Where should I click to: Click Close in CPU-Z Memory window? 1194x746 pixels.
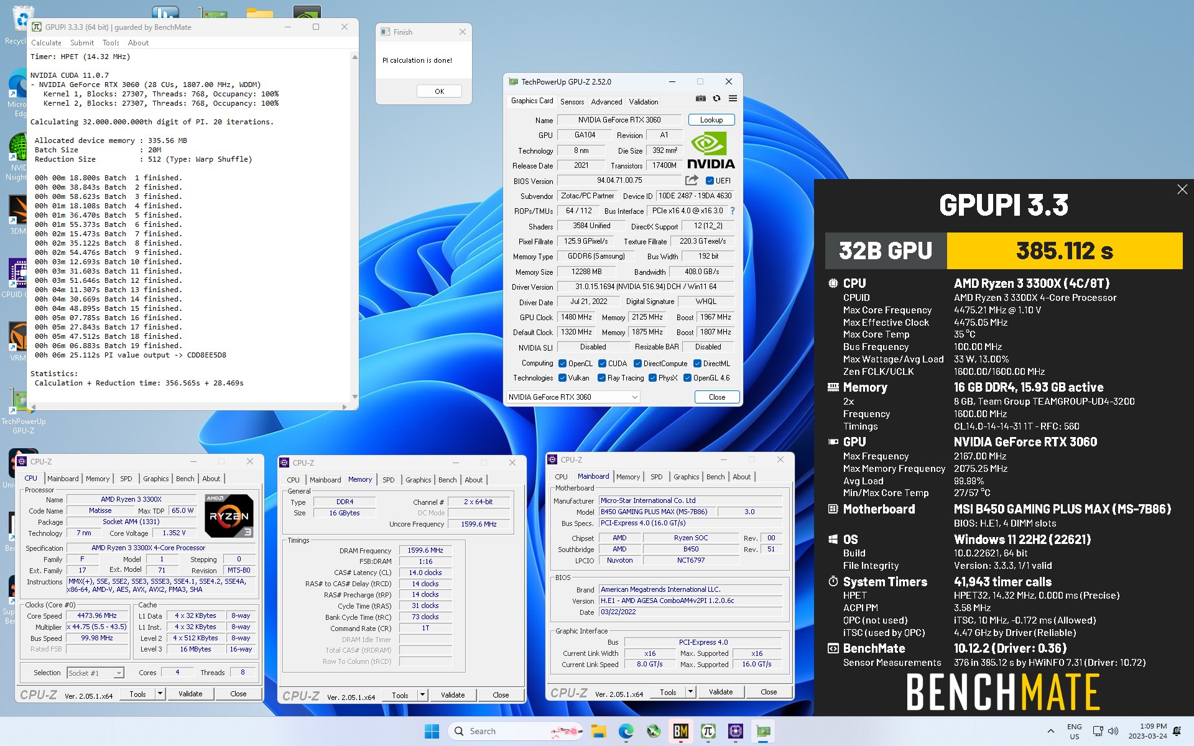(x=501, y=695)
